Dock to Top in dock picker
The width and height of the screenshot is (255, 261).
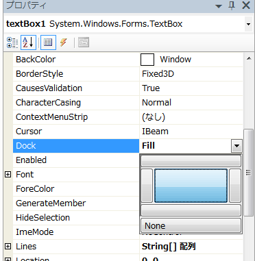click(x=191, y=161)
